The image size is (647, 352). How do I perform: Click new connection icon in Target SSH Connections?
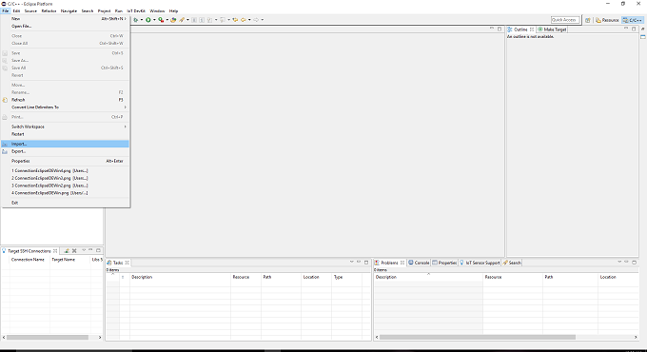pos(67,250)
